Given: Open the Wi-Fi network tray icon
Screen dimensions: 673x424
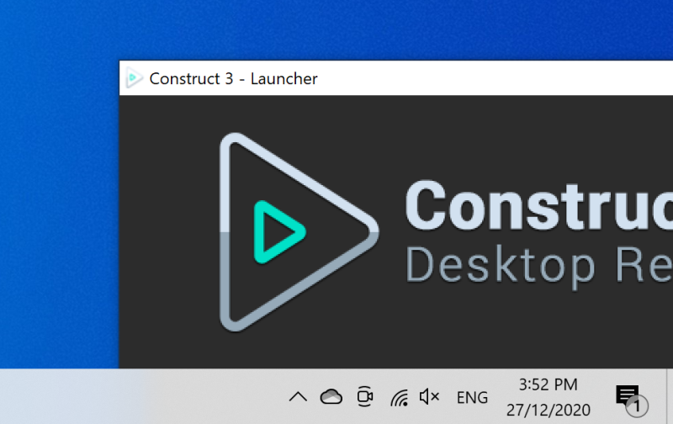Looking at the screenshot, I should [399, 397].
